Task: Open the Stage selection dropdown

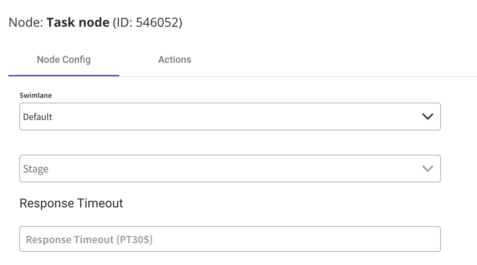Action: tap(230, 169)
